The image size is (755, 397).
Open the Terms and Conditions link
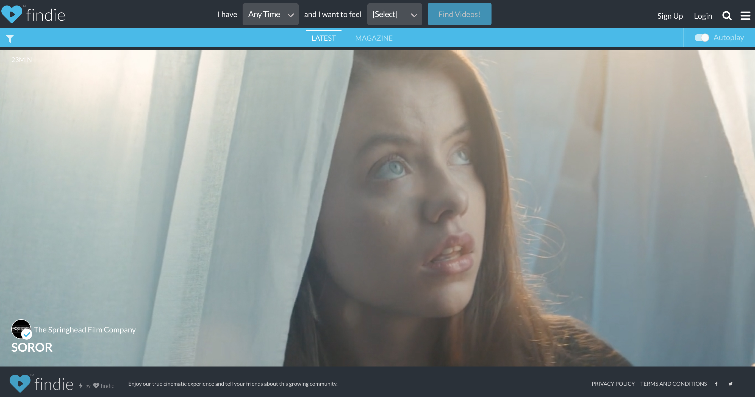click(673, 384)
